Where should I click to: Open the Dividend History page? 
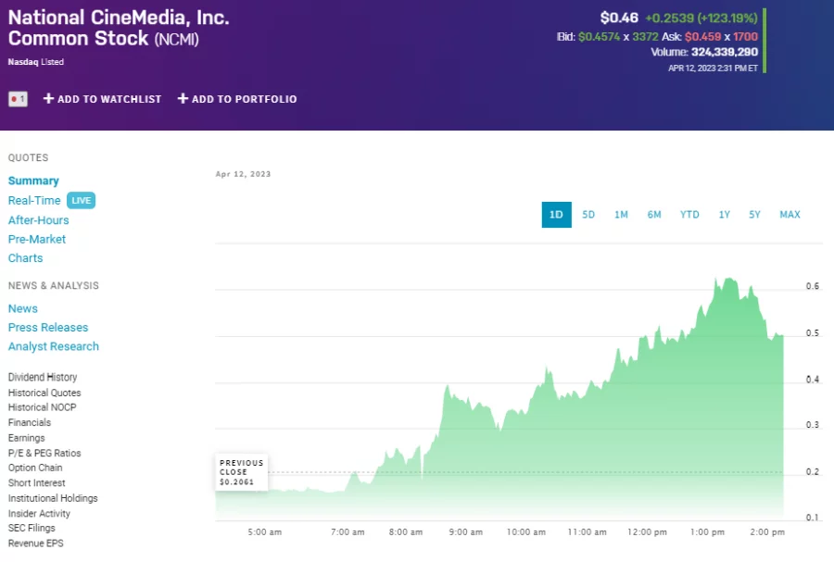click(x=43, y=377)
